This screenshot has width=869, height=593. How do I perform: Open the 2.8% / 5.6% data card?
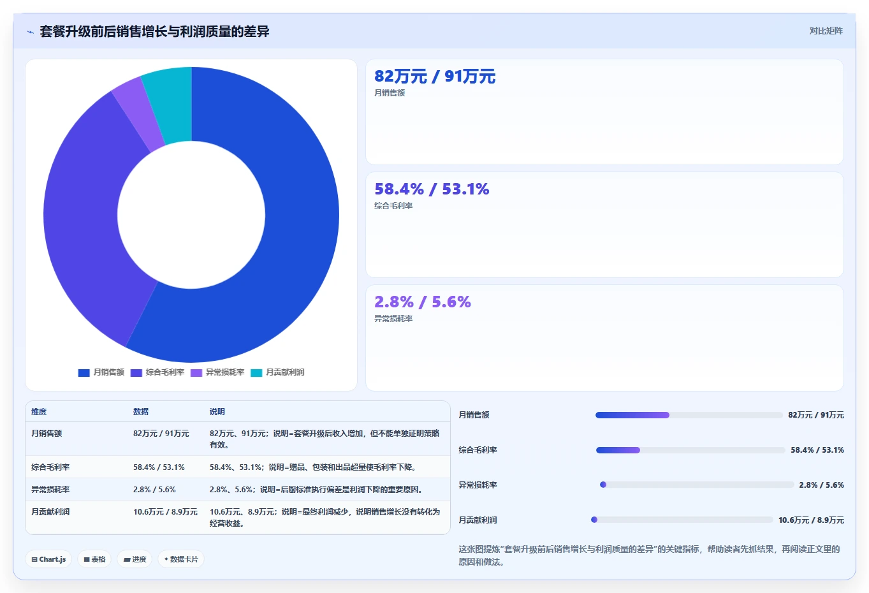point(604,338)
